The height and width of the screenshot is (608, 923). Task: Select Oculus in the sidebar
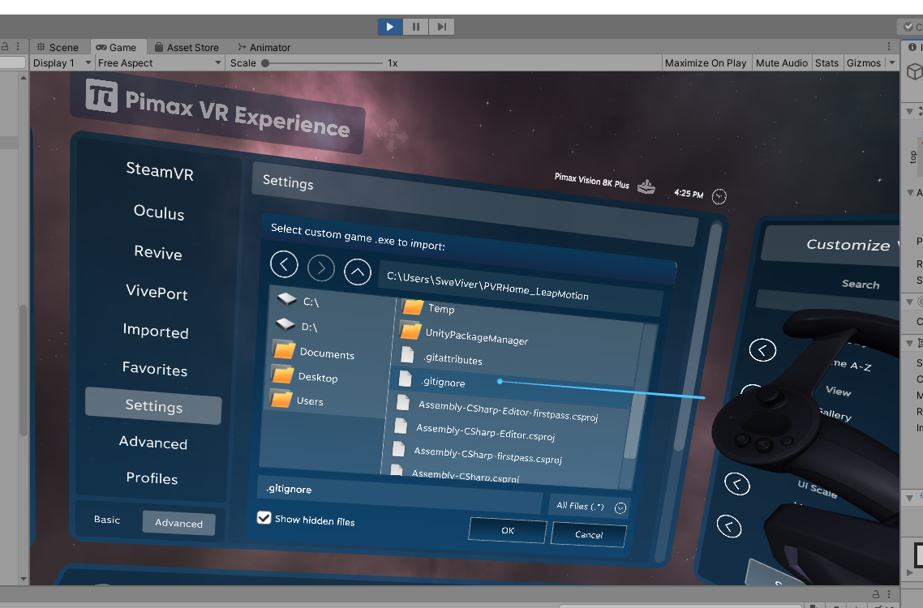coord(159,212)
